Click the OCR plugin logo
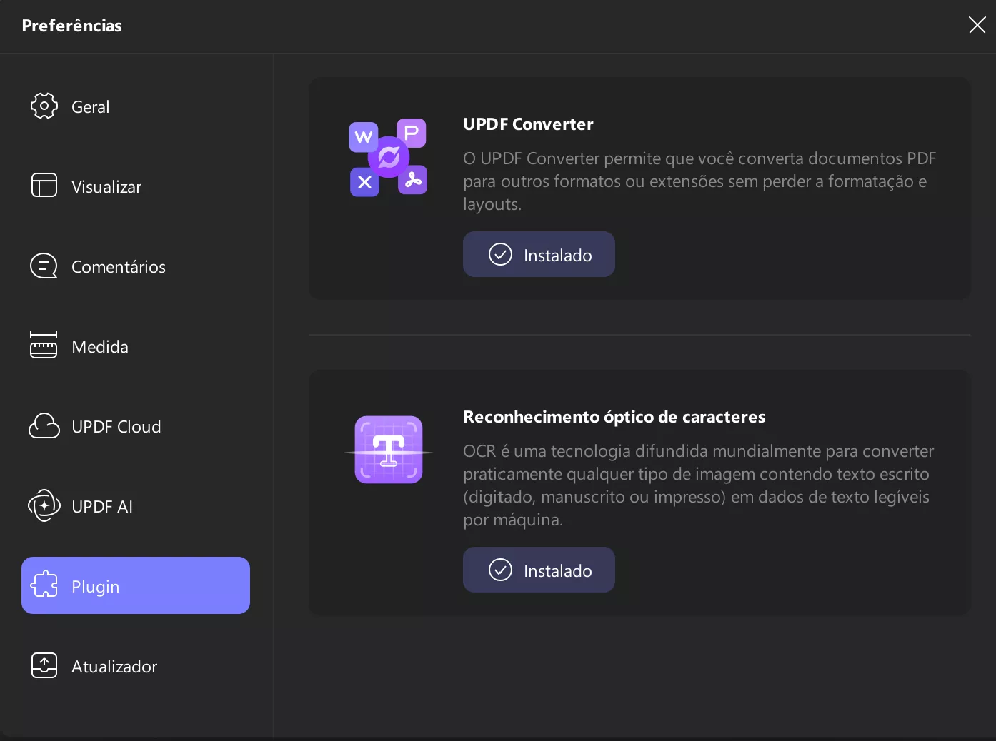 (389, 450)
